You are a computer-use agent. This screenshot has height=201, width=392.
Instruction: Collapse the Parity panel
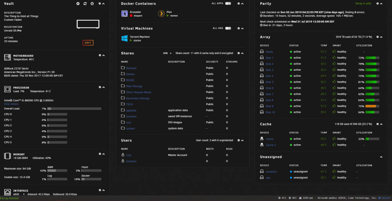381,4
